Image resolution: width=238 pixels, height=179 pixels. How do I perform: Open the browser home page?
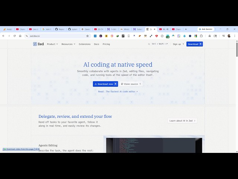click(x=20, y=36)
